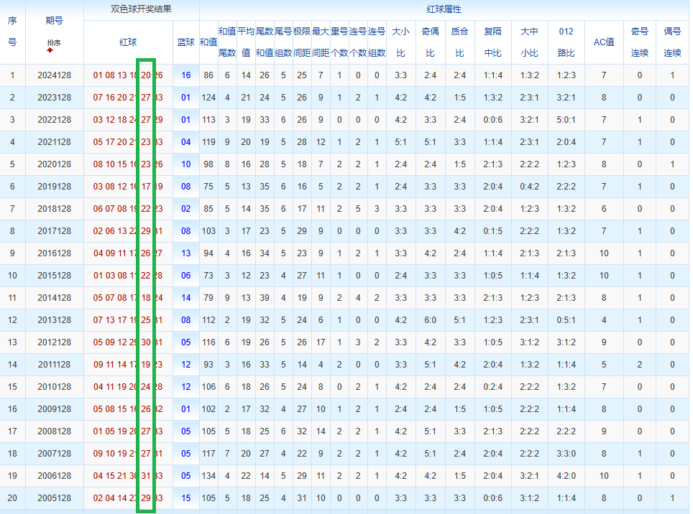
Task: Click the 奇偶比 column header
Action: [431, 42]
